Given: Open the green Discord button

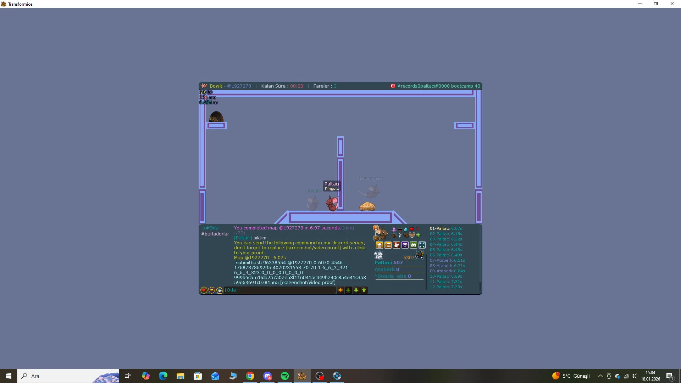Looking at the screenshot, I should pyautogui.click(x=414, y=245).
